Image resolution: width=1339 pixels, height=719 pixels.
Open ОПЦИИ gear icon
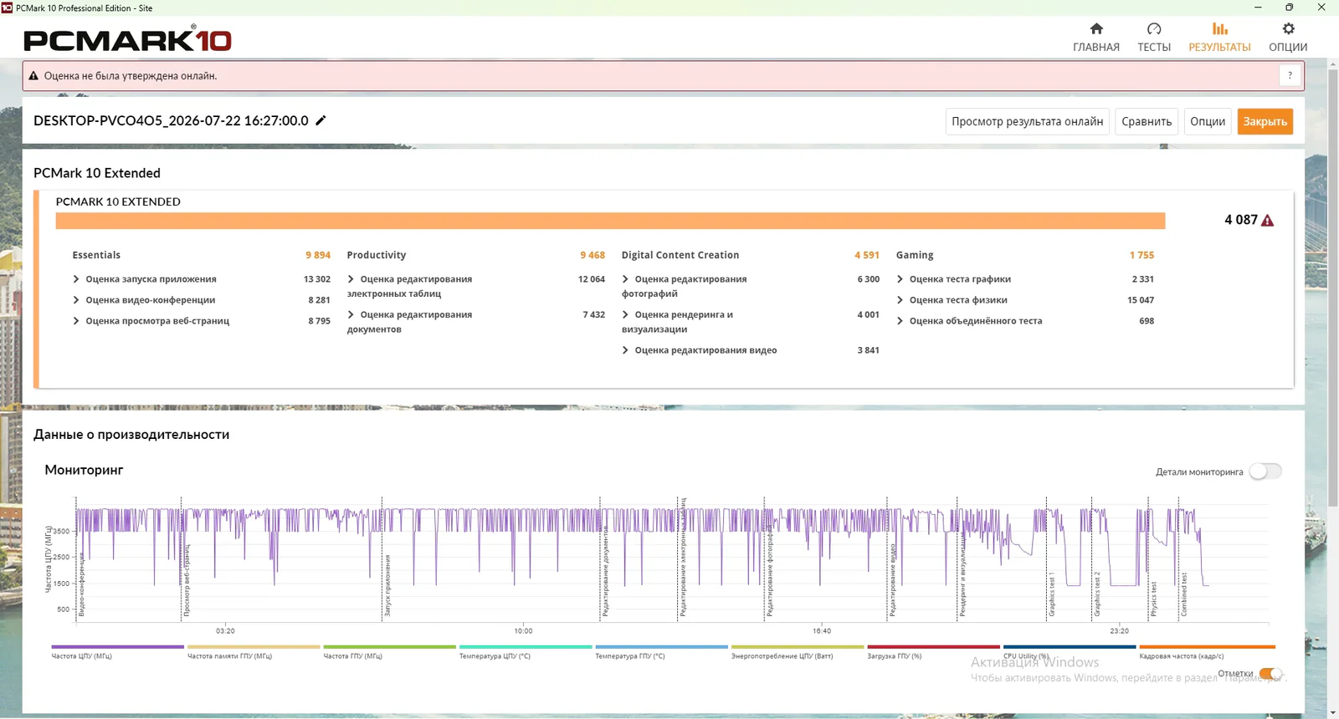1288,29
